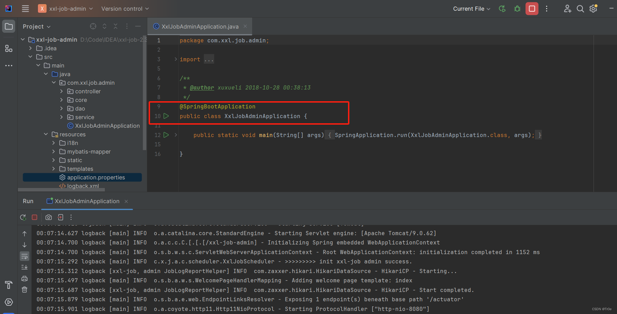The image size is (617, 314).
Task: Open Code With Me user icon
Action: click(567, 9)
